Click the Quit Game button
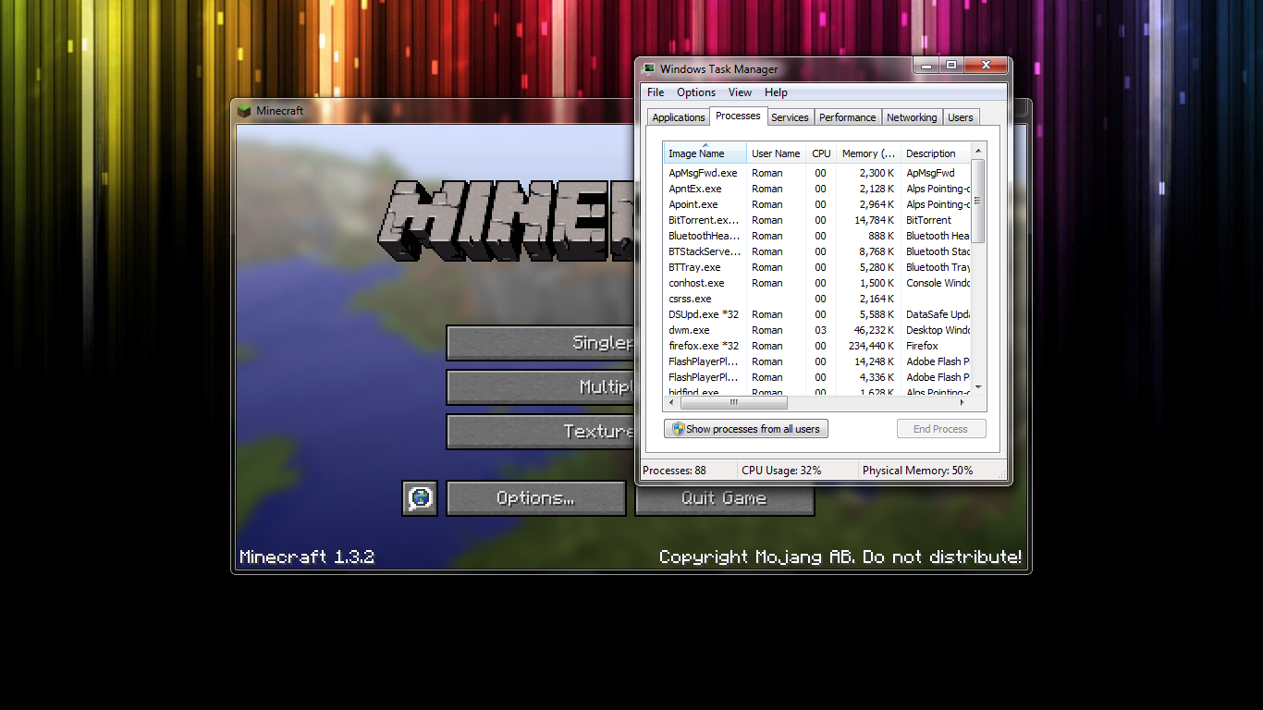 [725, 498]
